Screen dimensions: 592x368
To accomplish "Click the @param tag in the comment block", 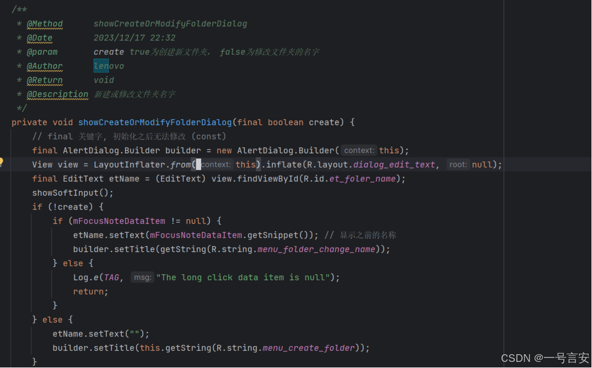I will [x=42, y=51].
